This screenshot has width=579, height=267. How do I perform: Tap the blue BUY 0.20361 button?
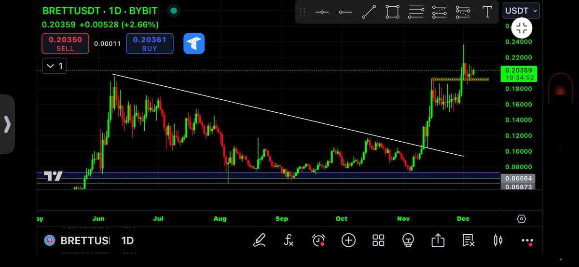(150, 43)
